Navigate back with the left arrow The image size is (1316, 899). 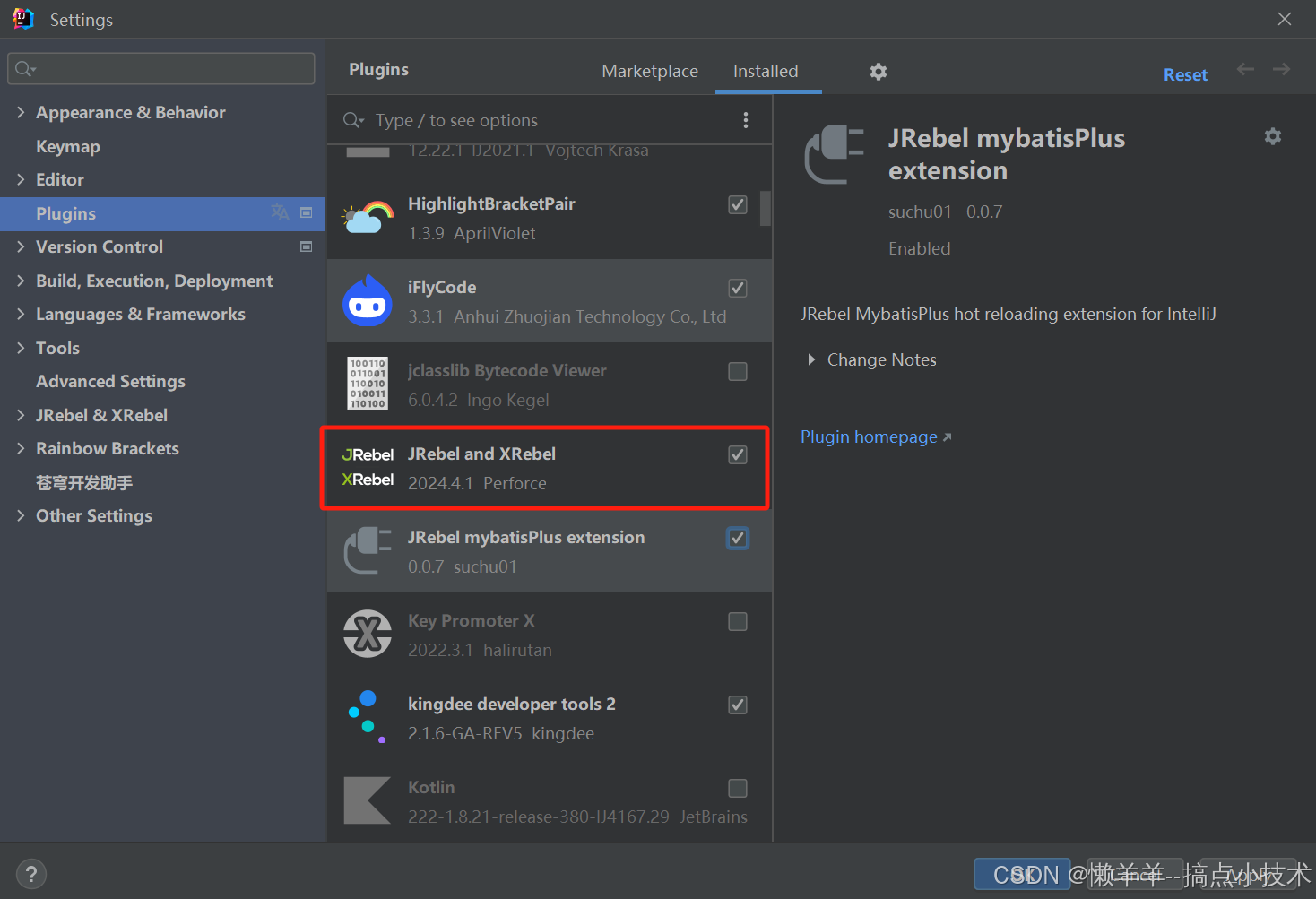[x=1245, y=69]
